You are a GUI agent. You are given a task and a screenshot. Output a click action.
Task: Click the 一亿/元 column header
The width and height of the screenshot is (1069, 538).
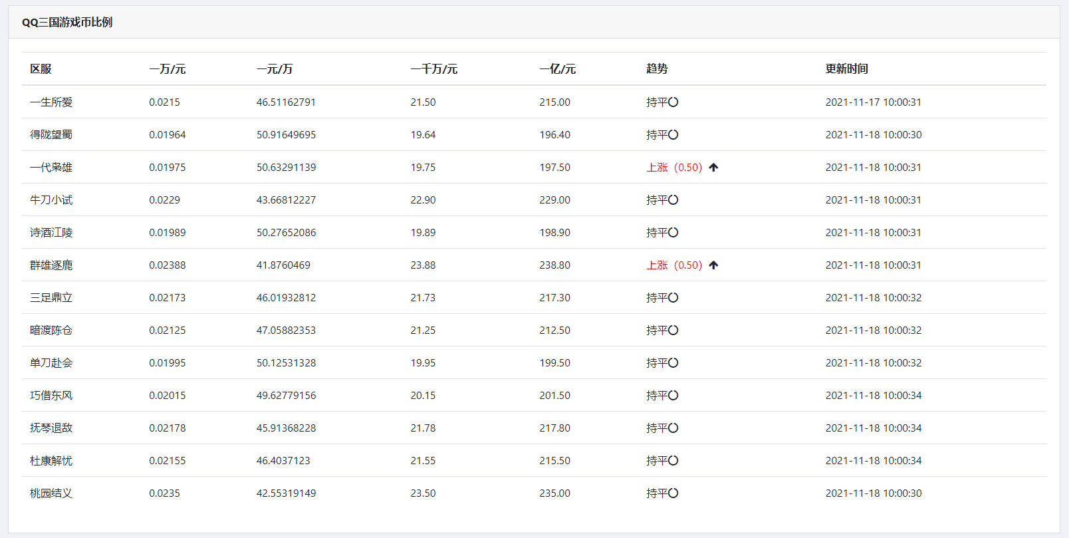[557, 69]
